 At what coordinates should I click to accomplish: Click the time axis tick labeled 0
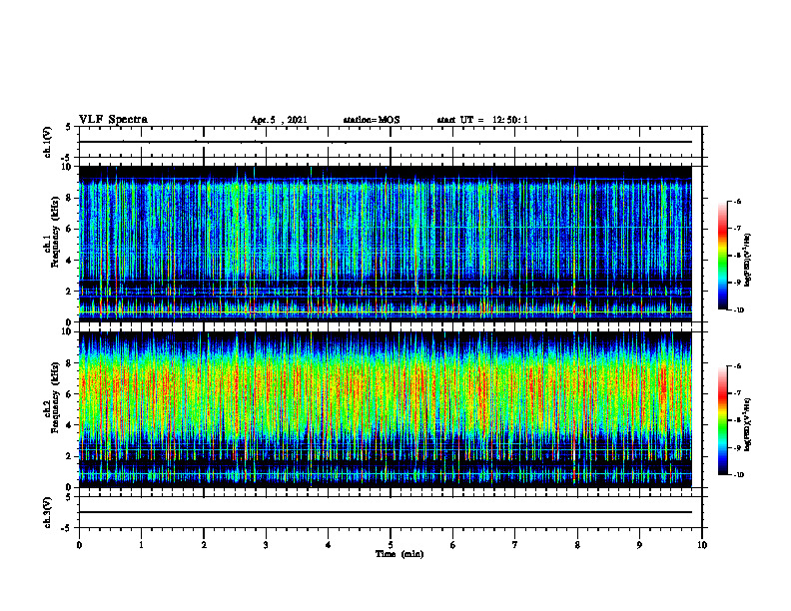[x=79, y=545]
